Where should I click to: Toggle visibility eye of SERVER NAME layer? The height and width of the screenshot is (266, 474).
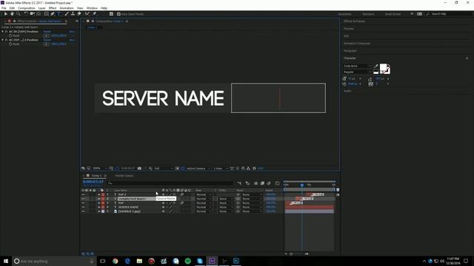(x=83, y=207)
